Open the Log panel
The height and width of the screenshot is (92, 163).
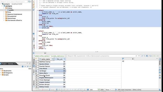pyautogui.click(x=34, y=47)
